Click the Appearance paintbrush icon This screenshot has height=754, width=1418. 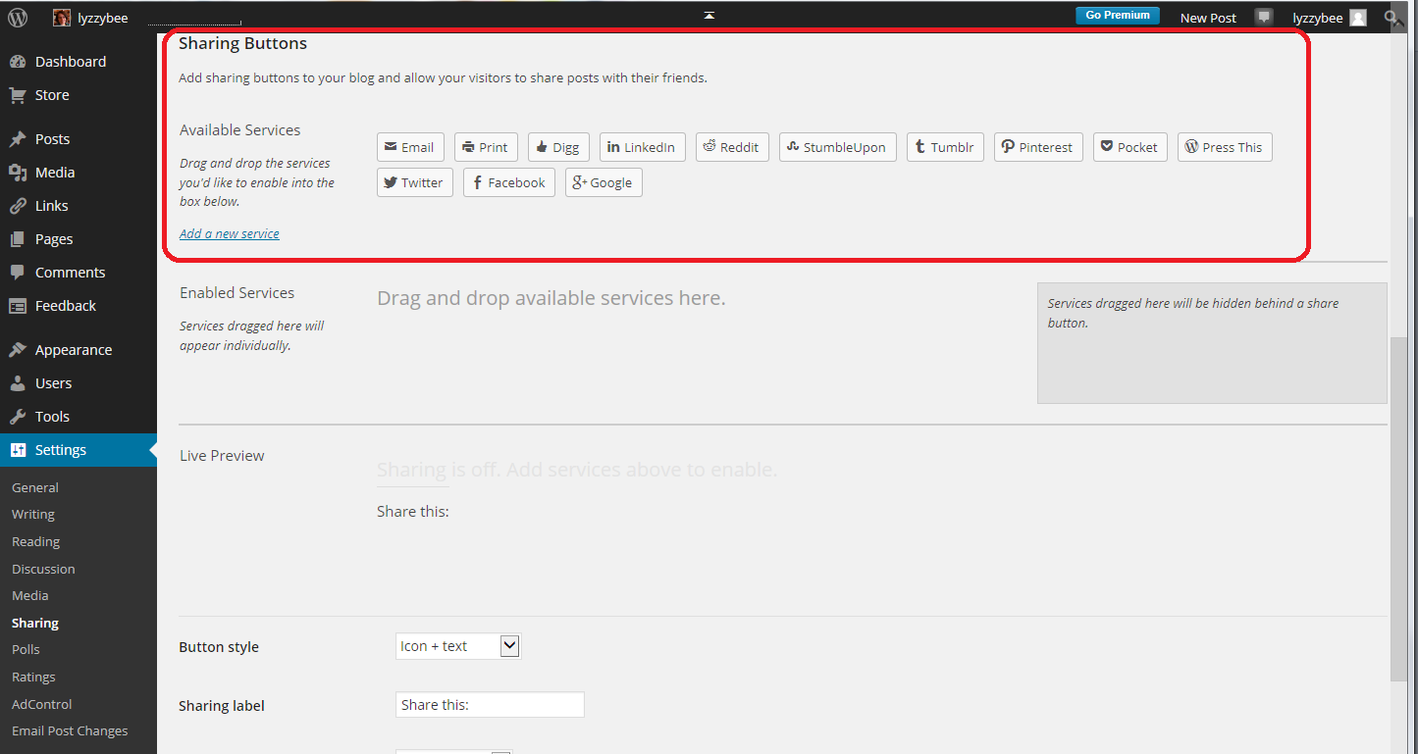pos(18,350)
